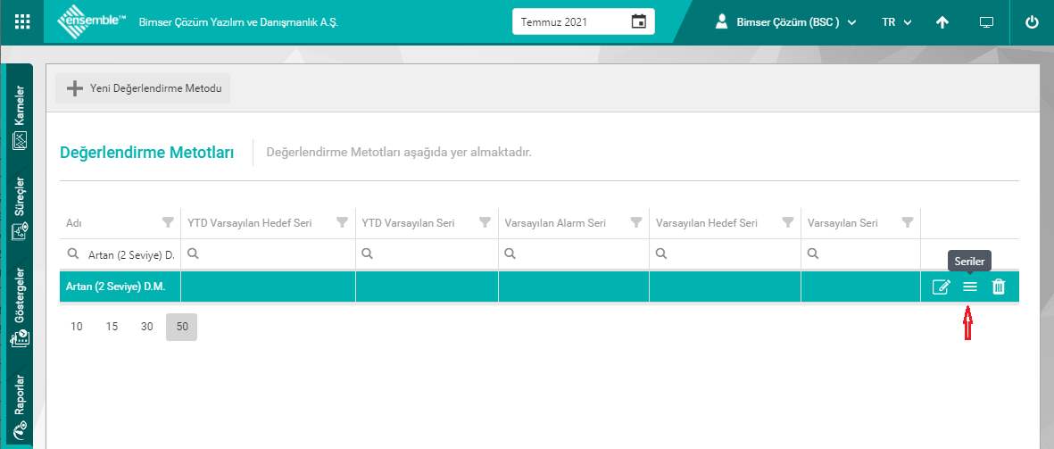Click Varsayılan Seri search field
Viewport: 1054px width, 449px height.
(x=860, y=254)
